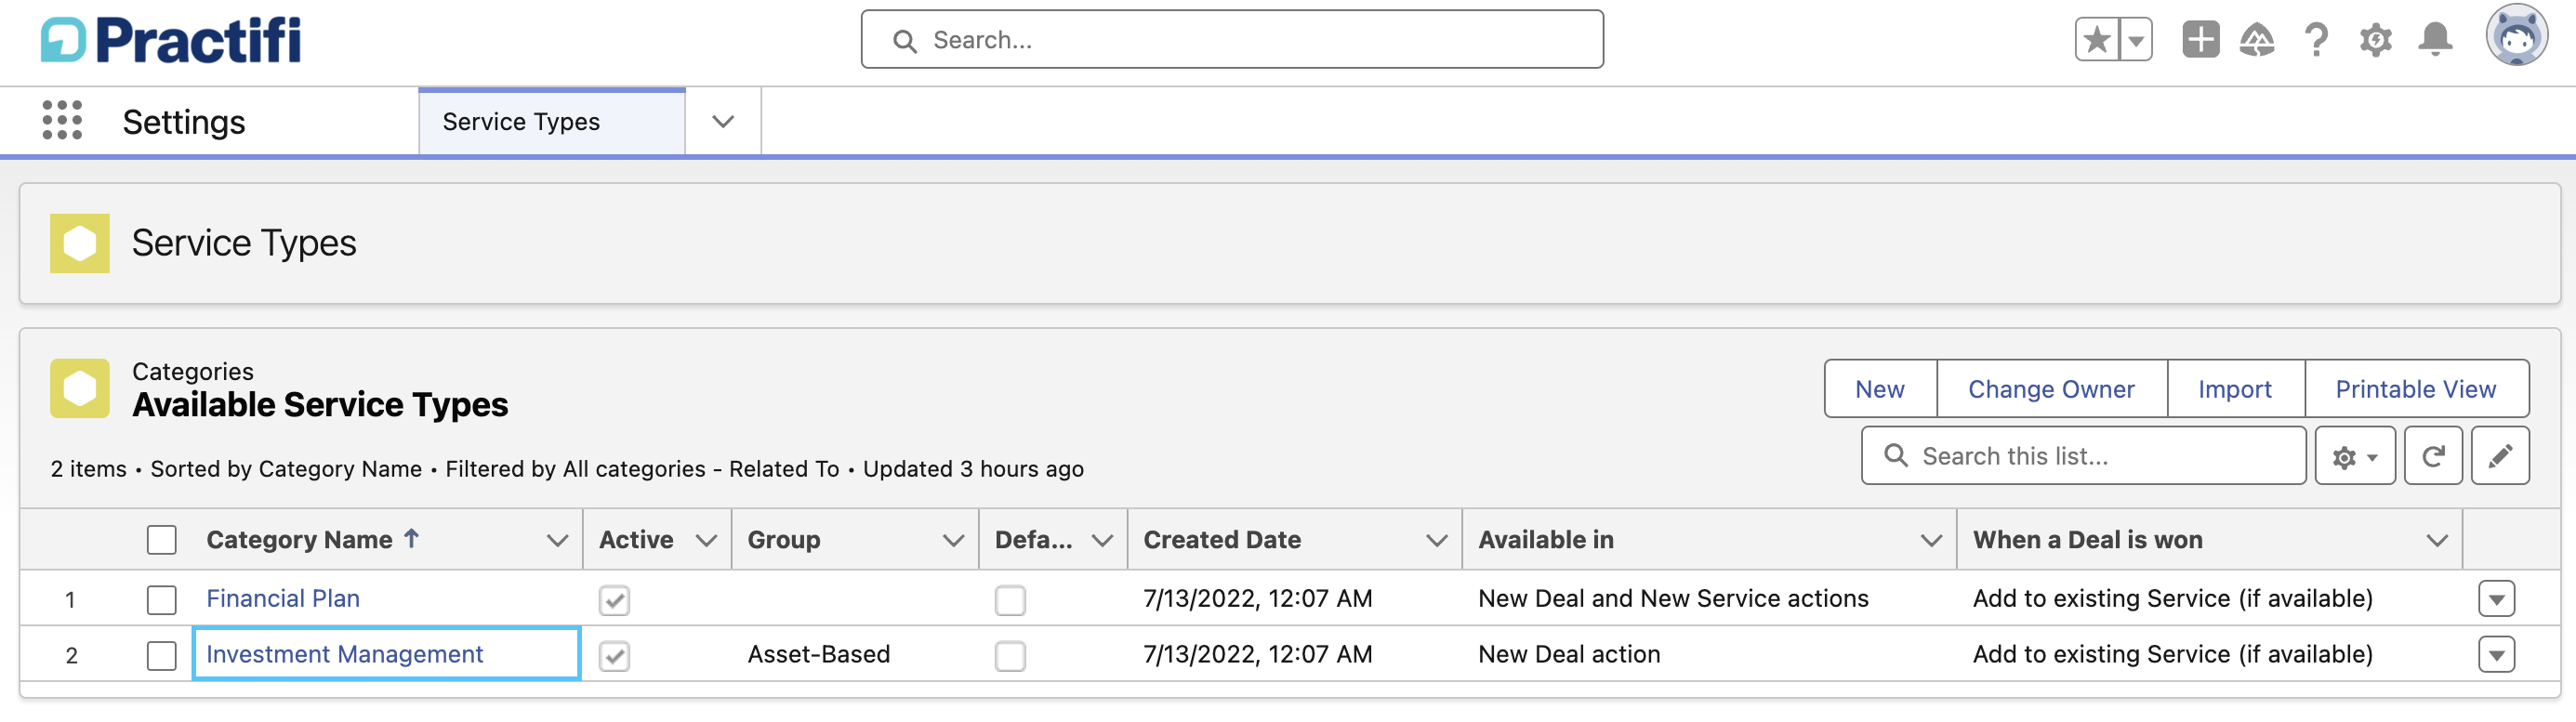Sort by the Created Date header
The width and height of the screenshot is (2576, 722).
pos(1222,540)
